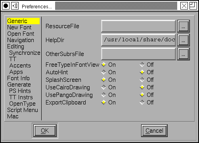
Task: Switch to the New Font category
Action: (19, 27)
